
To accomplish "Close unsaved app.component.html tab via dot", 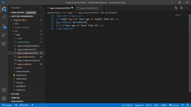I will coord(72,8).
